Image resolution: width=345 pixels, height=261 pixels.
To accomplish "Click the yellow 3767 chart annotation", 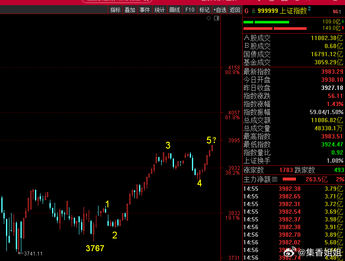I will tap(95, 249).
